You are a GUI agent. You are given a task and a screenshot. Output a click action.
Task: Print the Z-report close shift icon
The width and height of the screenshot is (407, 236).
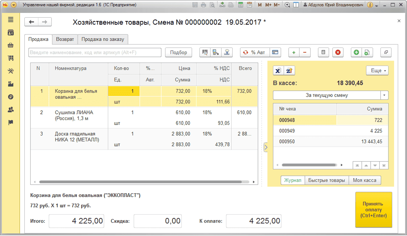pos(289,71)
